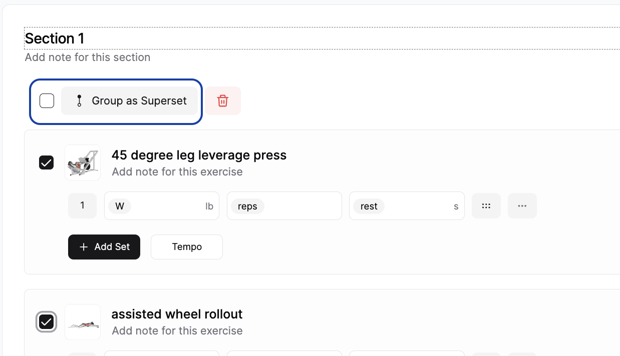
Task: Open the more-options ellipsis menu for set 1
Action: point(522,205)
